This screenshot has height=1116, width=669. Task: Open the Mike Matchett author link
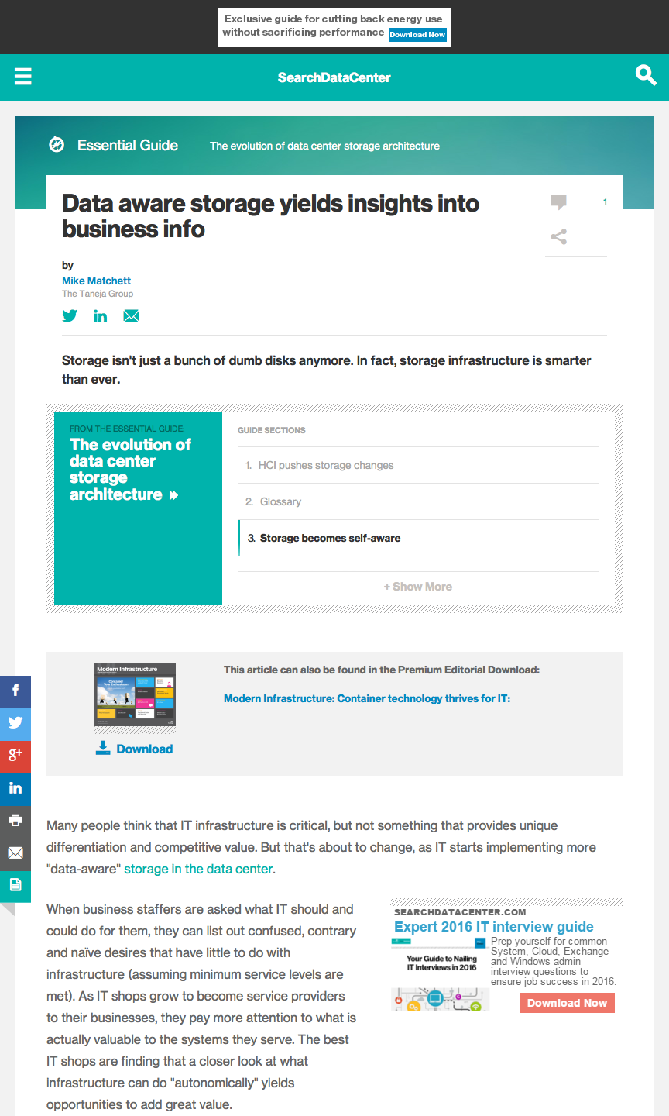click(96, 281)
